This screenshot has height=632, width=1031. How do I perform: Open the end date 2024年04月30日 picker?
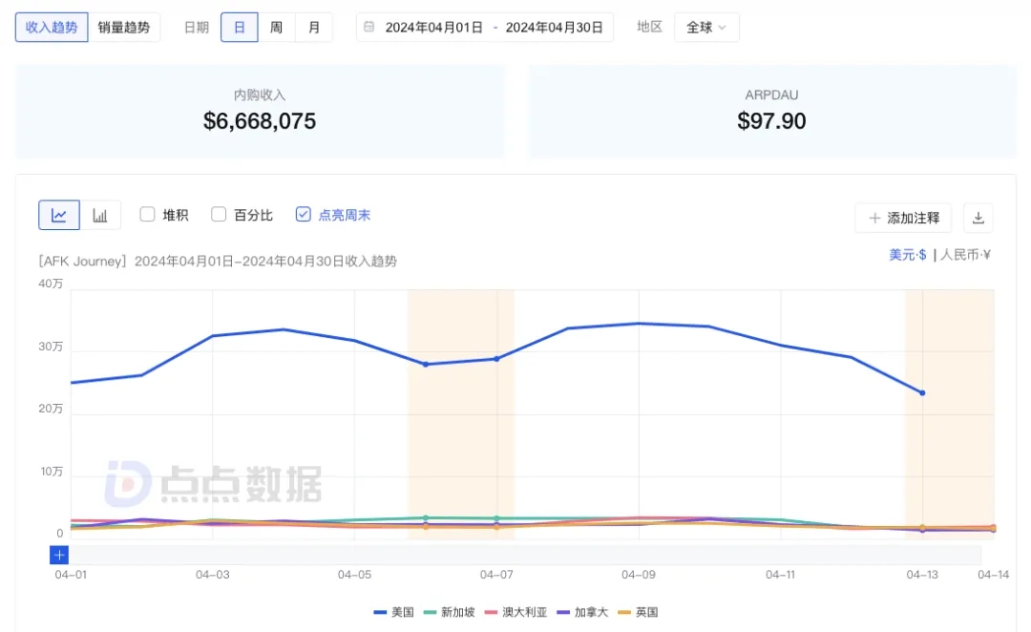coord(554,28)
